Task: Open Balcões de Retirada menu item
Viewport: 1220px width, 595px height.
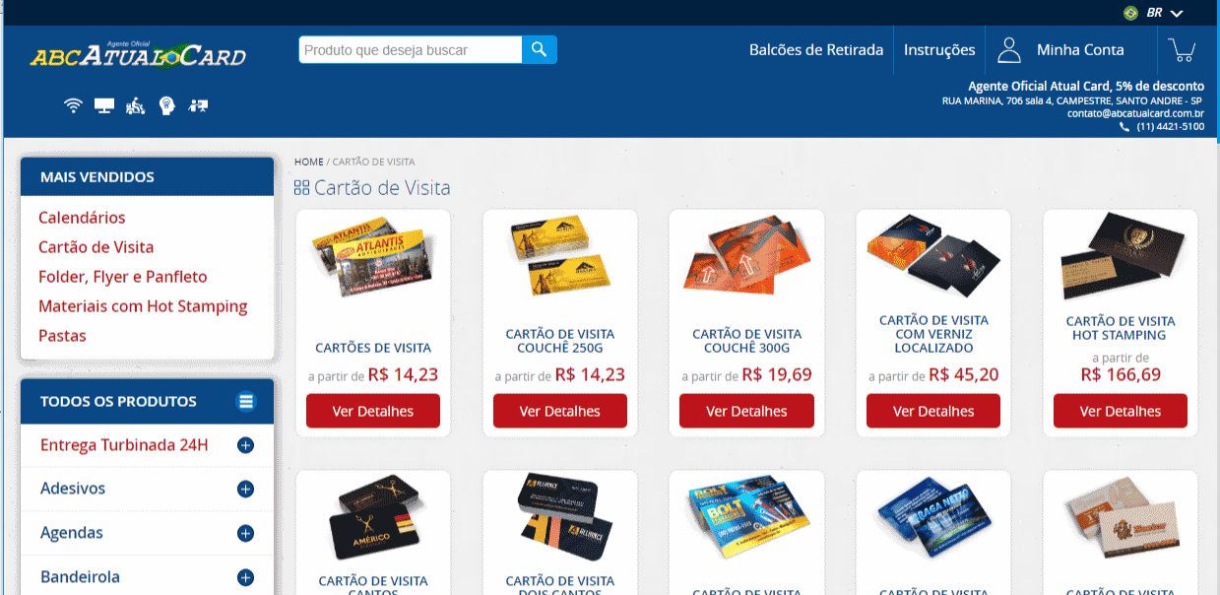Action: (x=816, y=49)
